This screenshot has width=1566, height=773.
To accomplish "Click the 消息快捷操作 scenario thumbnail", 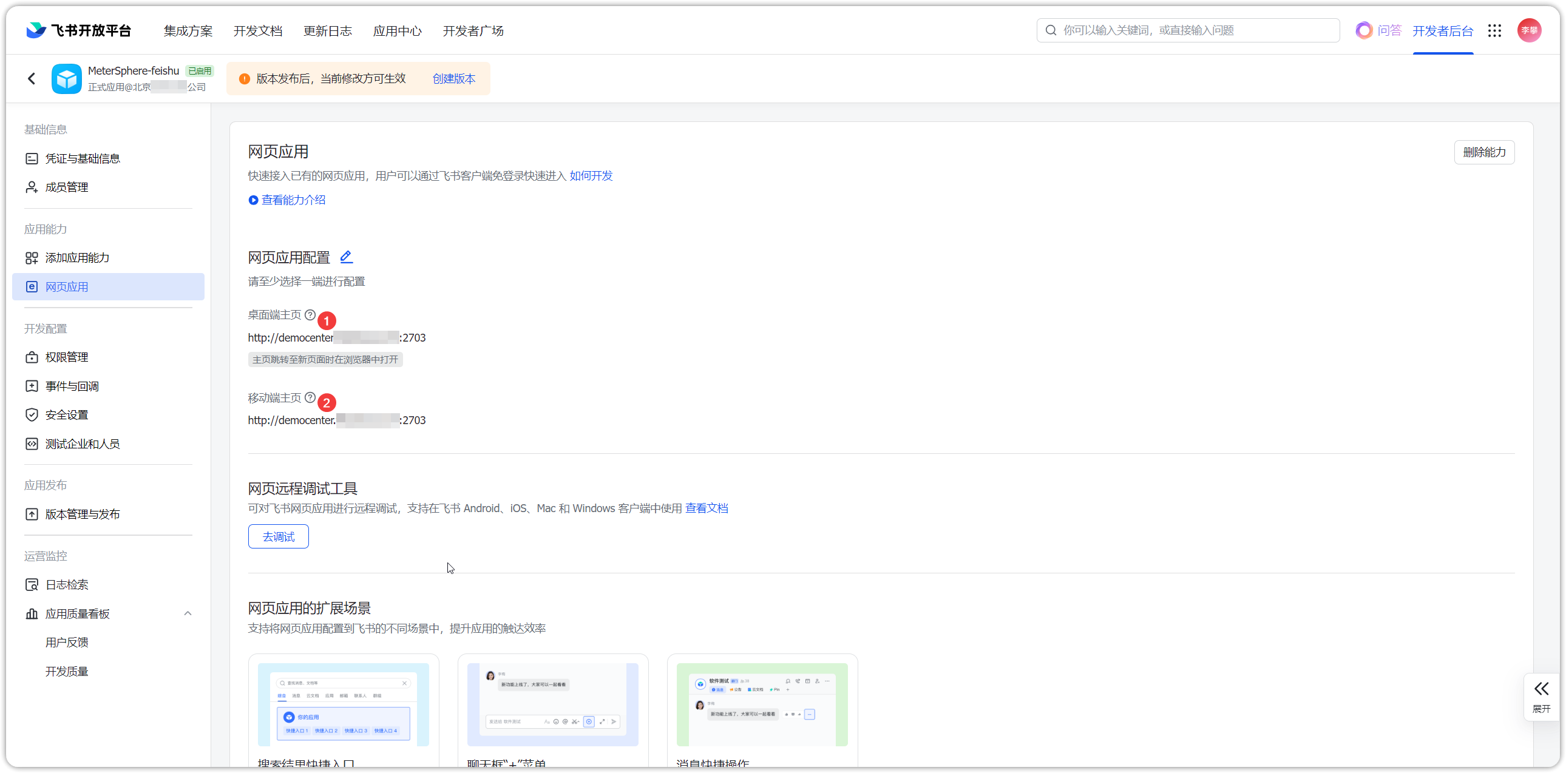I will point(762,704).
